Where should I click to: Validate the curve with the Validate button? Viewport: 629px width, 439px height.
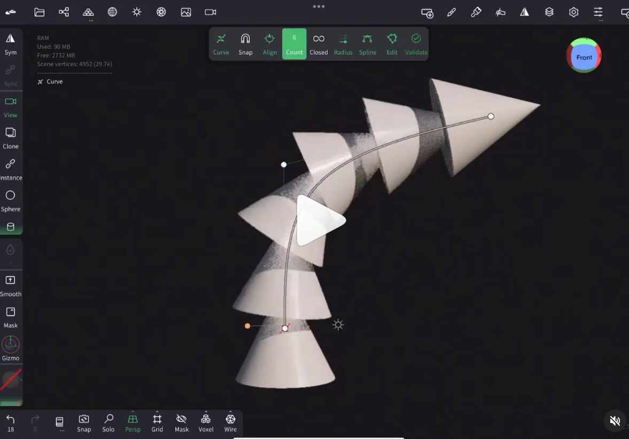point(416,44)
